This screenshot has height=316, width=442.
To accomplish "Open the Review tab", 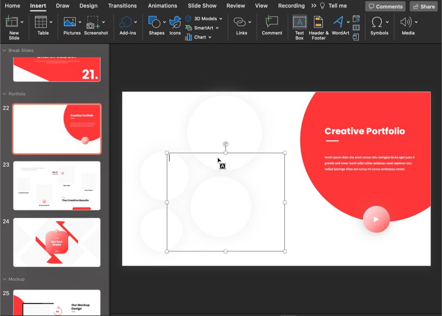I will click(x=236, y=6).
